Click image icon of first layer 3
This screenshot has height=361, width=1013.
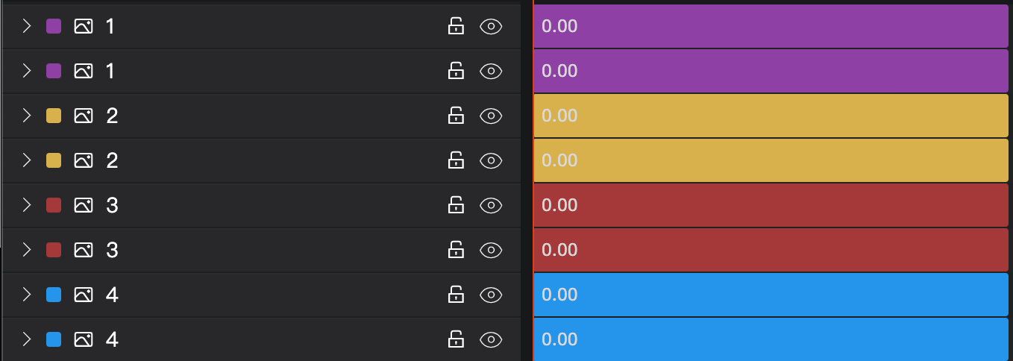coord(84,206)
